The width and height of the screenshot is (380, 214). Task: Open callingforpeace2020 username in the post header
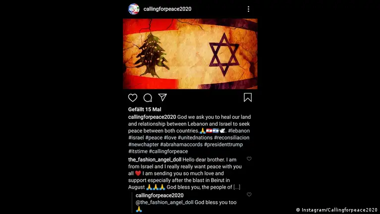167,9
